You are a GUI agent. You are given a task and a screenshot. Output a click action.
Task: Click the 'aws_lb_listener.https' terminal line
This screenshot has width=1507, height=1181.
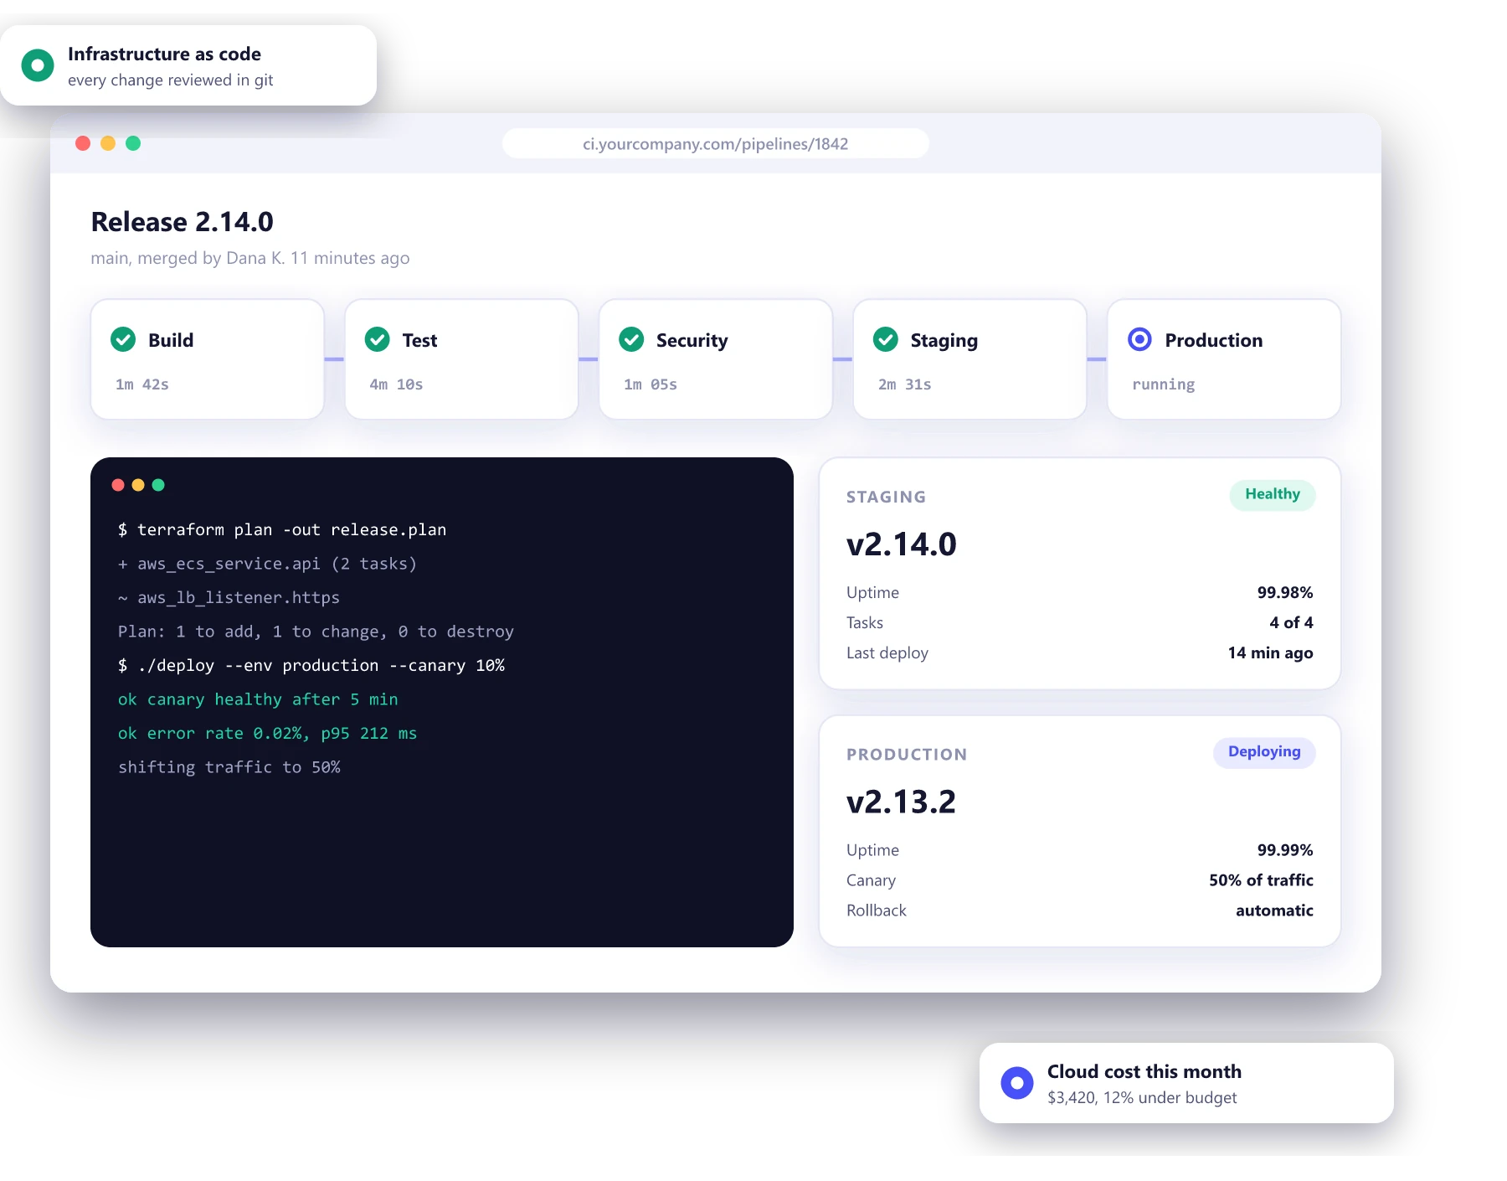(229, 597)
